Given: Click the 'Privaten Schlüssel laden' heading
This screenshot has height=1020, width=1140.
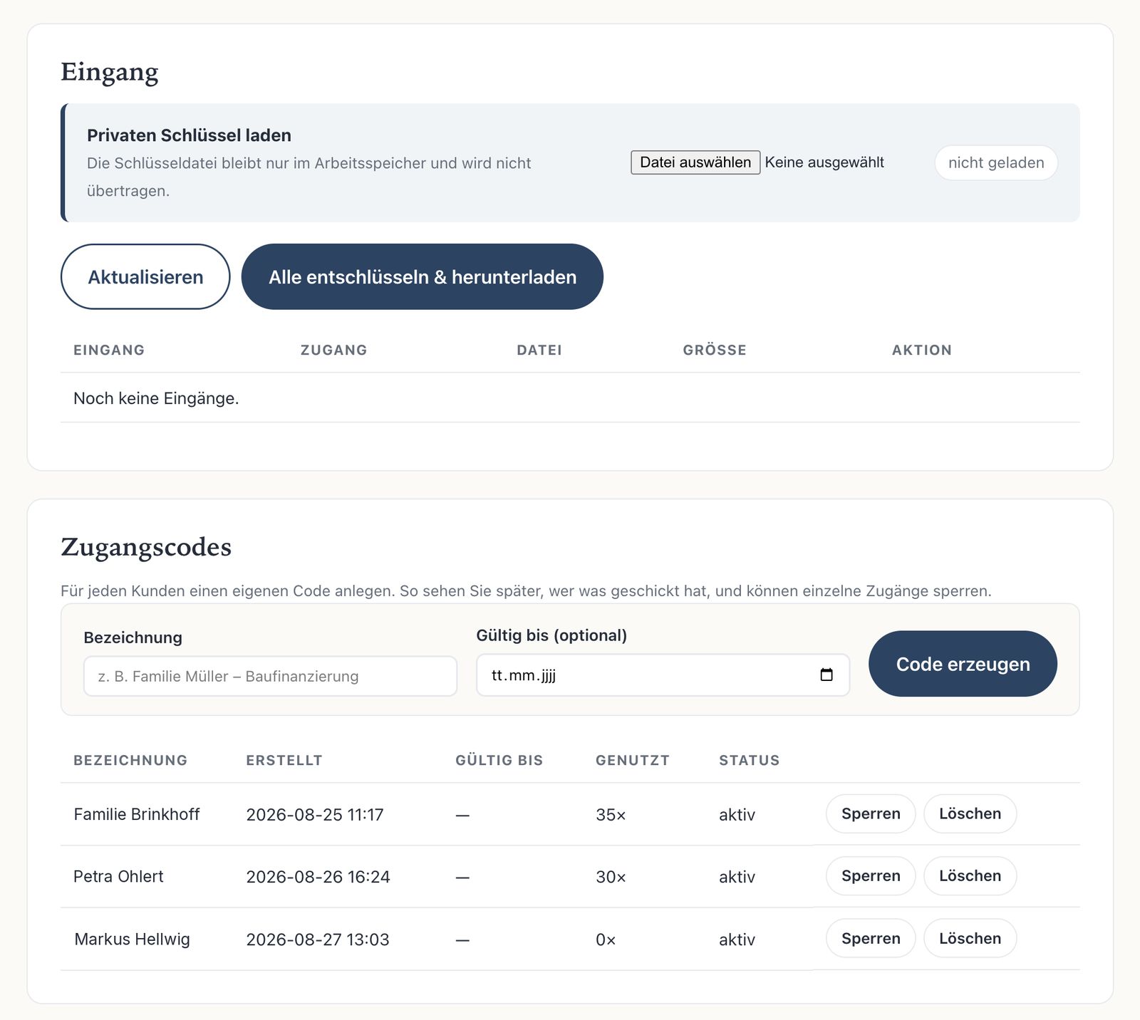Looking at the screenshot, I should pyautogui.click(x=189, y=135).
